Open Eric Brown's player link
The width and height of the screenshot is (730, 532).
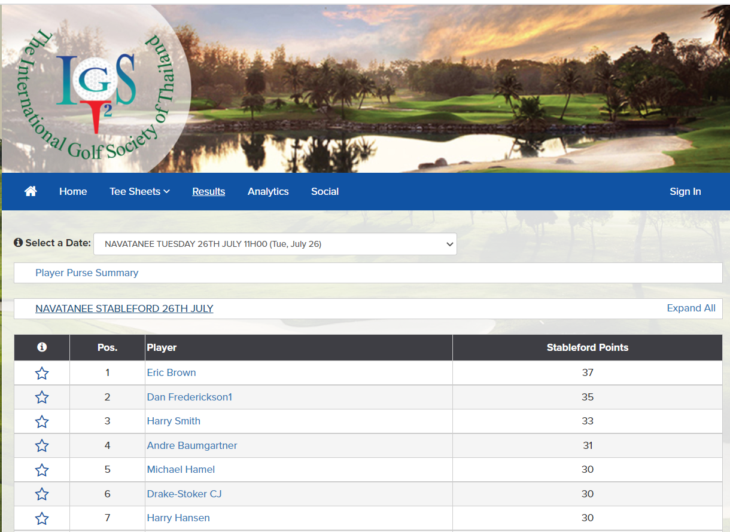172,372
